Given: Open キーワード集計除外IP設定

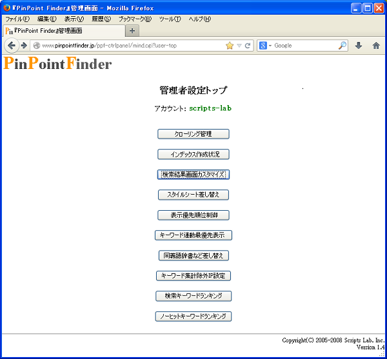Looking at the screenshot, I should [193, 276].
